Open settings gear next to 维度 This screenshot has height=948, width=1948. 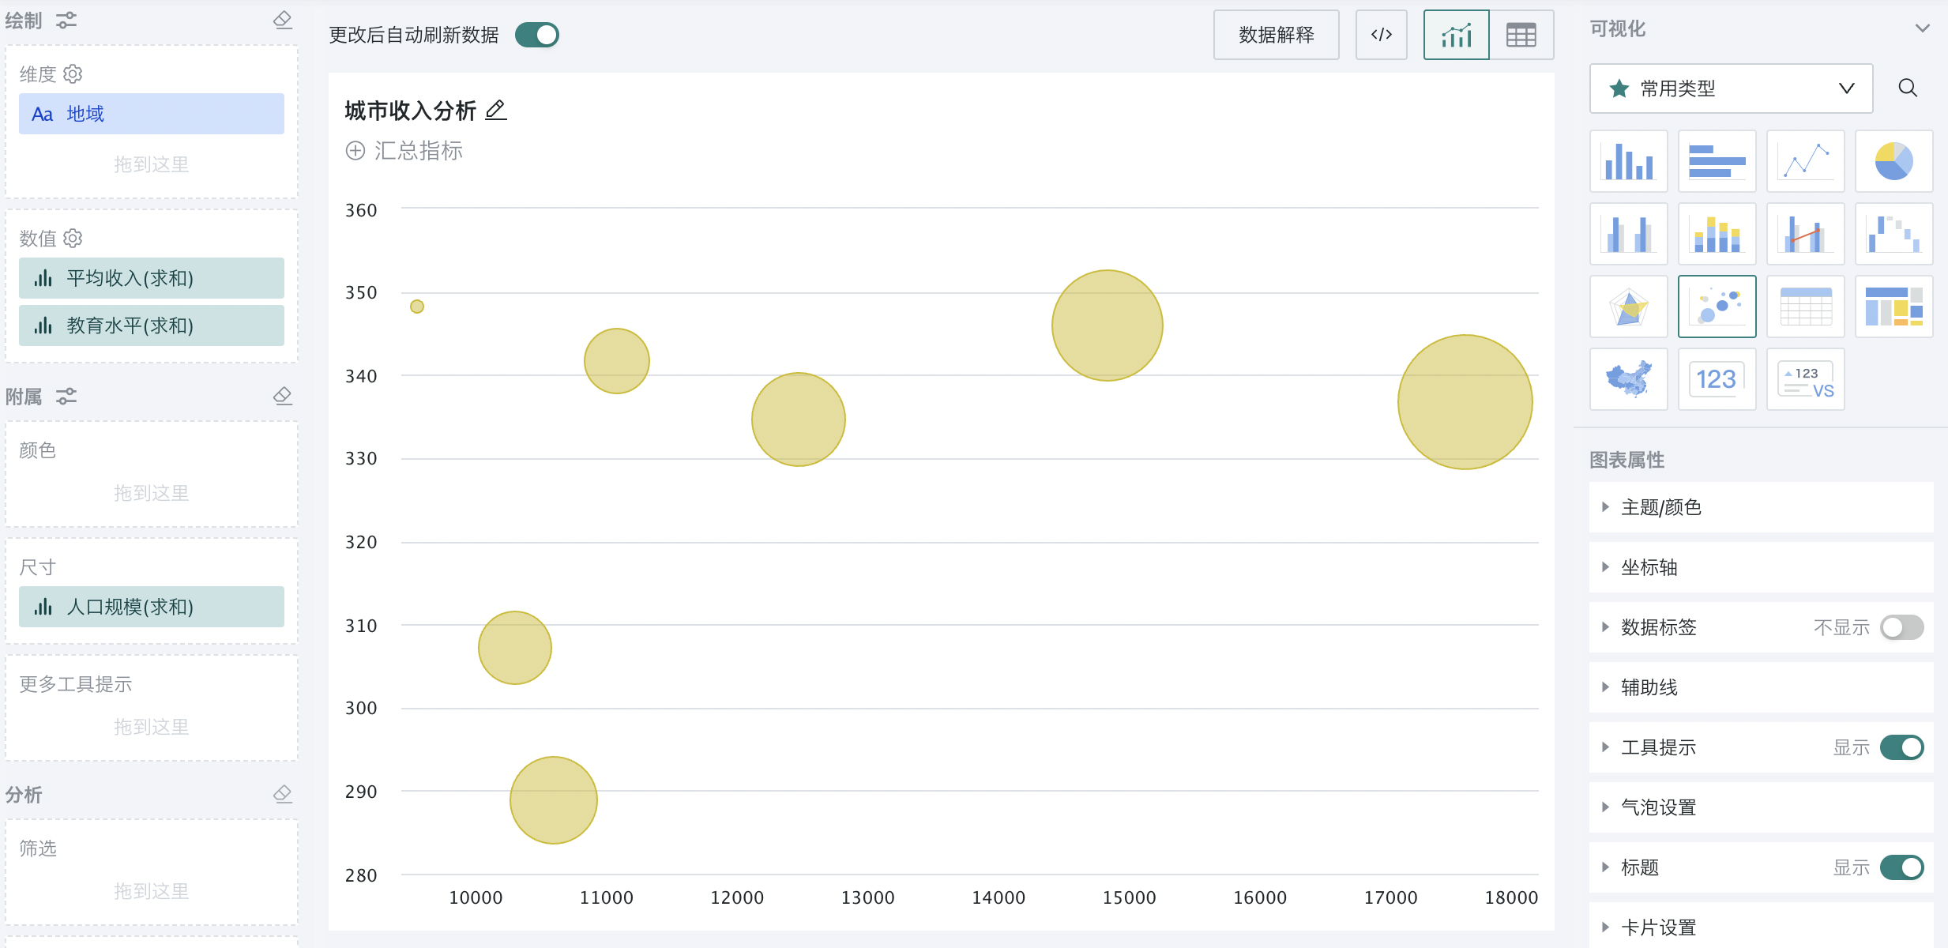tap(73, 73)
